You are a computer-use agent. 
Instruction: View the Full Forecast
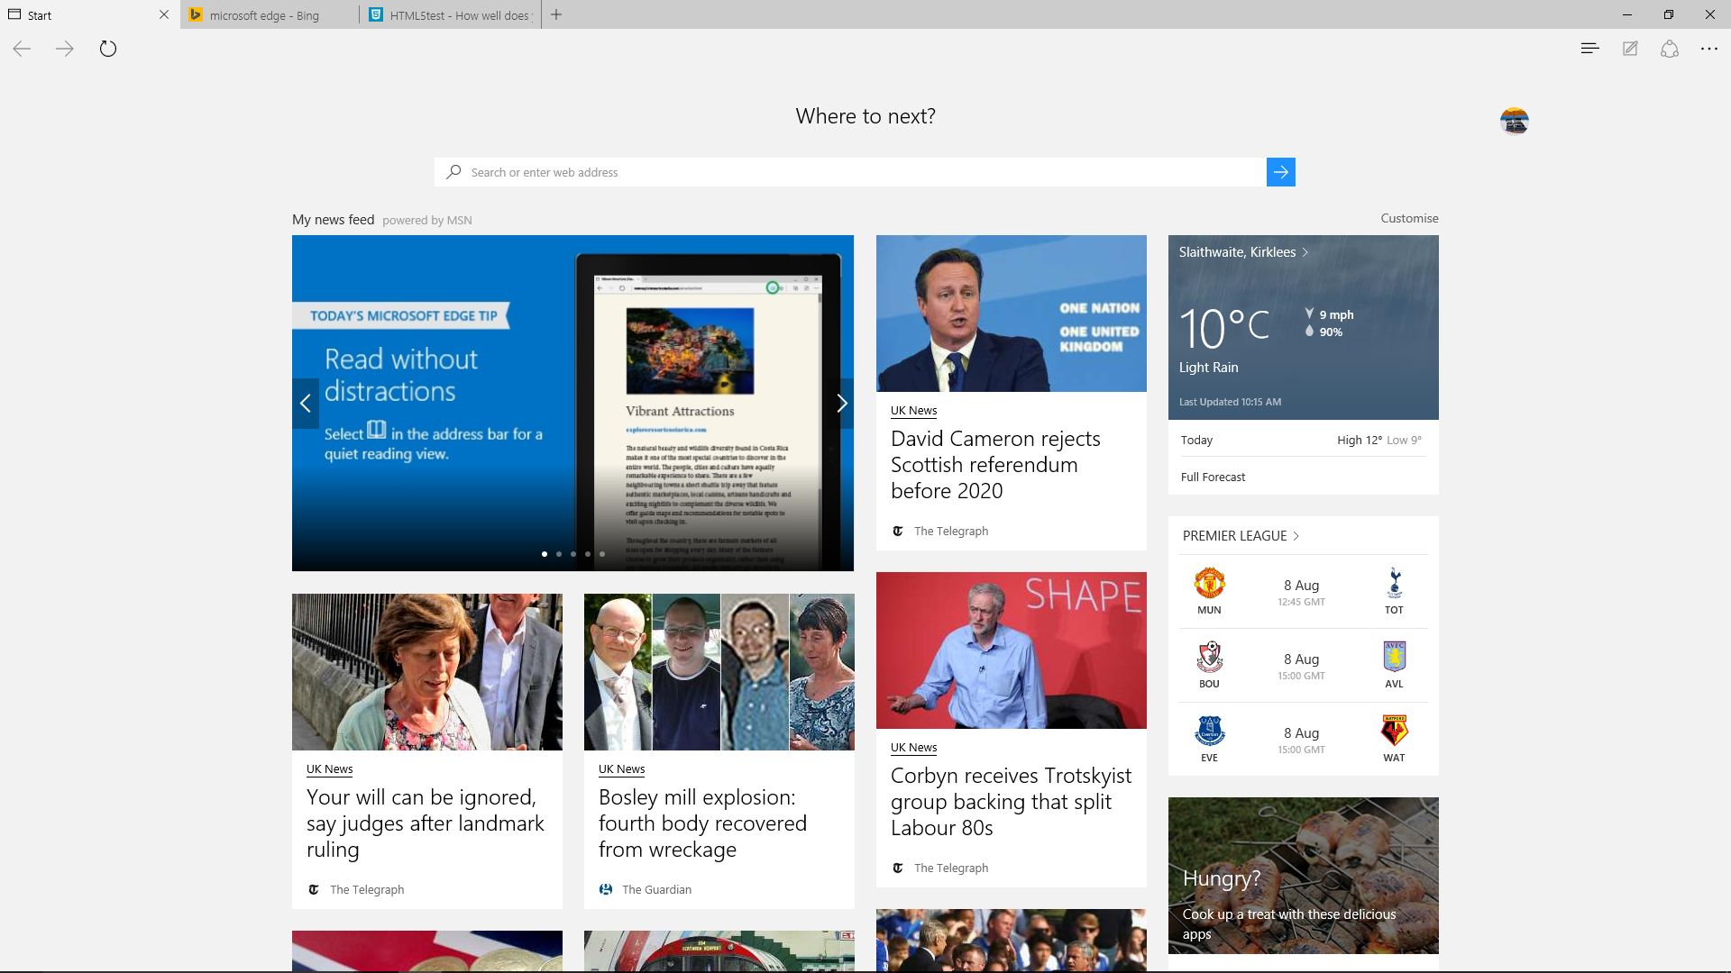click(1213, 477)
